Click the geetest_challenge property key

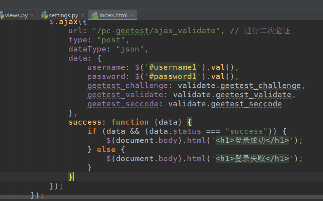coord(128,86)
